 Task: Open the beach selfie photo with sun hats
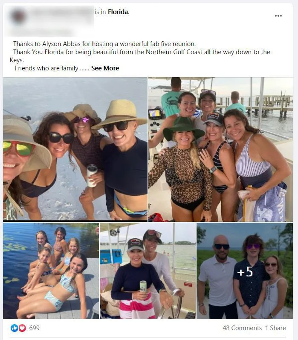click(75, 149)
